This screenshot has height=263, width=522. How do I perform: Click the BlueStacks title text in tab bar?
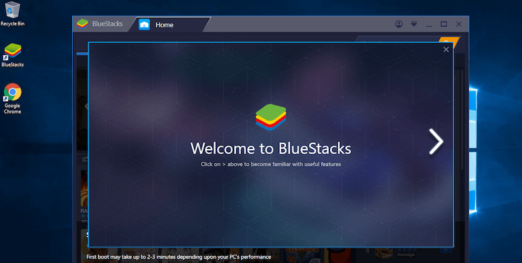point(107,24)
